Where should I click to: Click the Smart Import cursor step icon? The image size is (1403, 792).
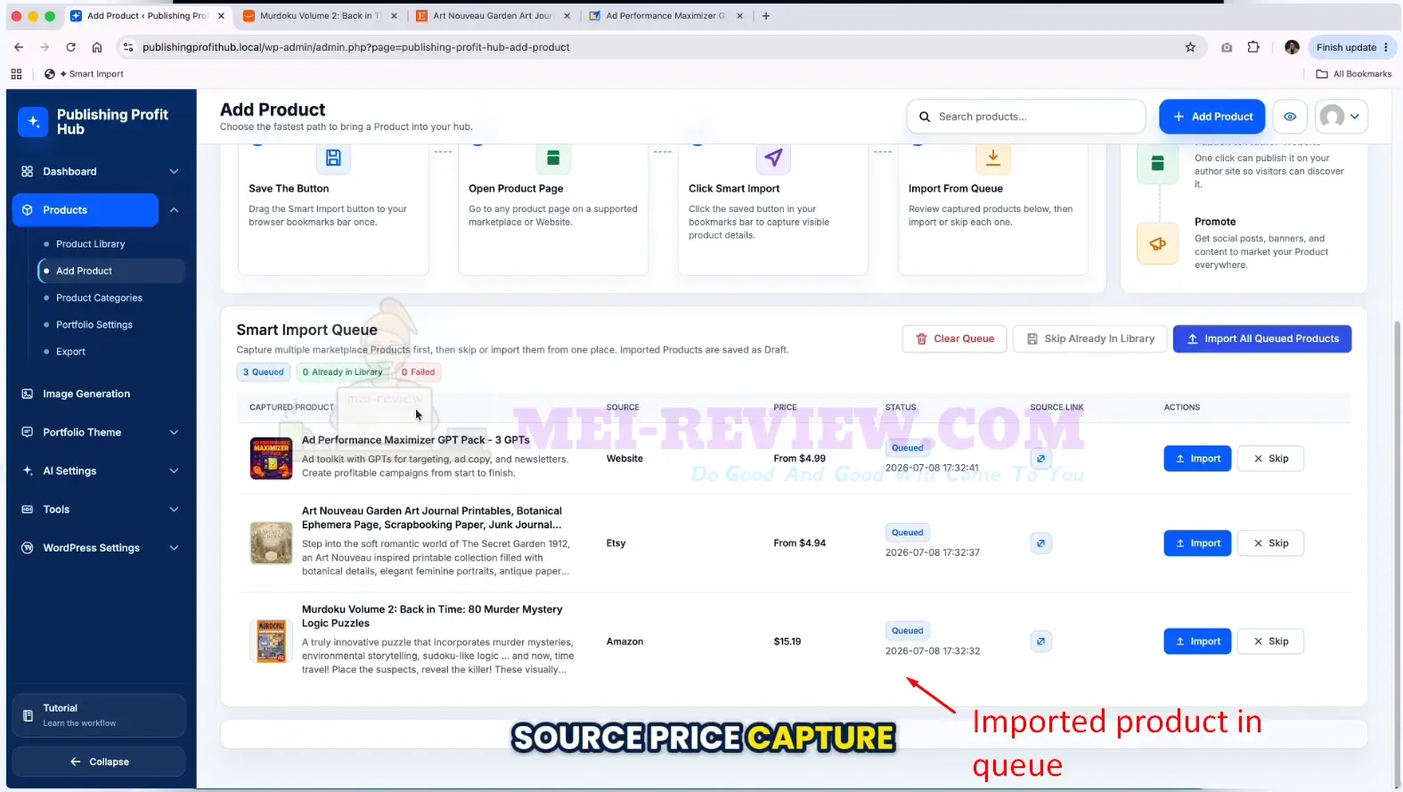(x=773, y=159)
